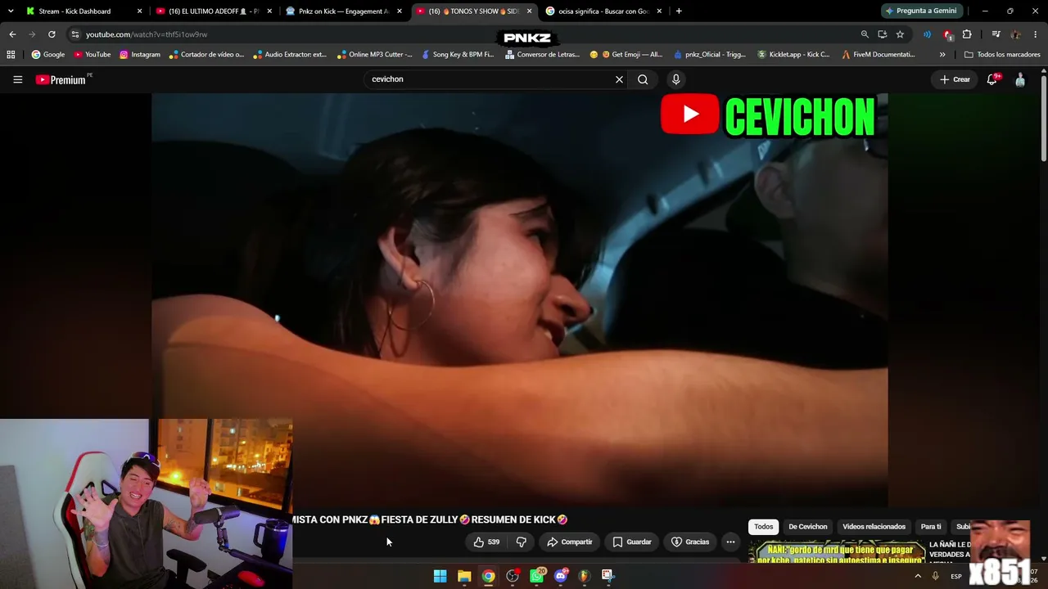Open the Online MP3 Cutter bookmark
This screenshot has height=589, width=1048.
[374, 55]
